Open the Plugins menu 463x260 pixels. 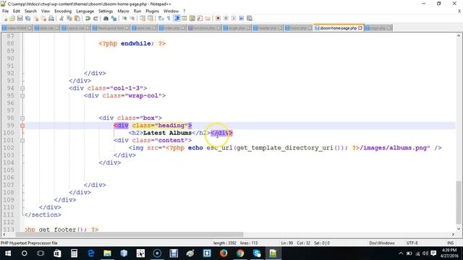pos(153,11)
